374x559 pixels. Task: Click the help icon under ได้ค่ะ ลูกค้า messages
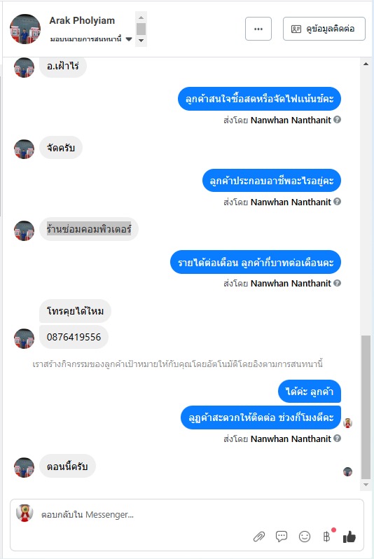point(338,438)
